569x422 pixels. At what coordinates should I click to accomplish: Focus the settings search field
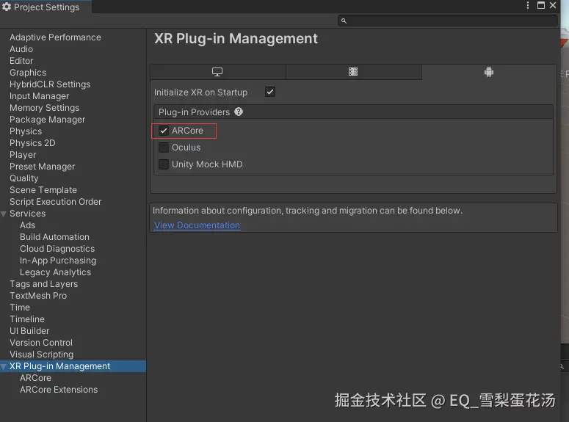point(447,21)
